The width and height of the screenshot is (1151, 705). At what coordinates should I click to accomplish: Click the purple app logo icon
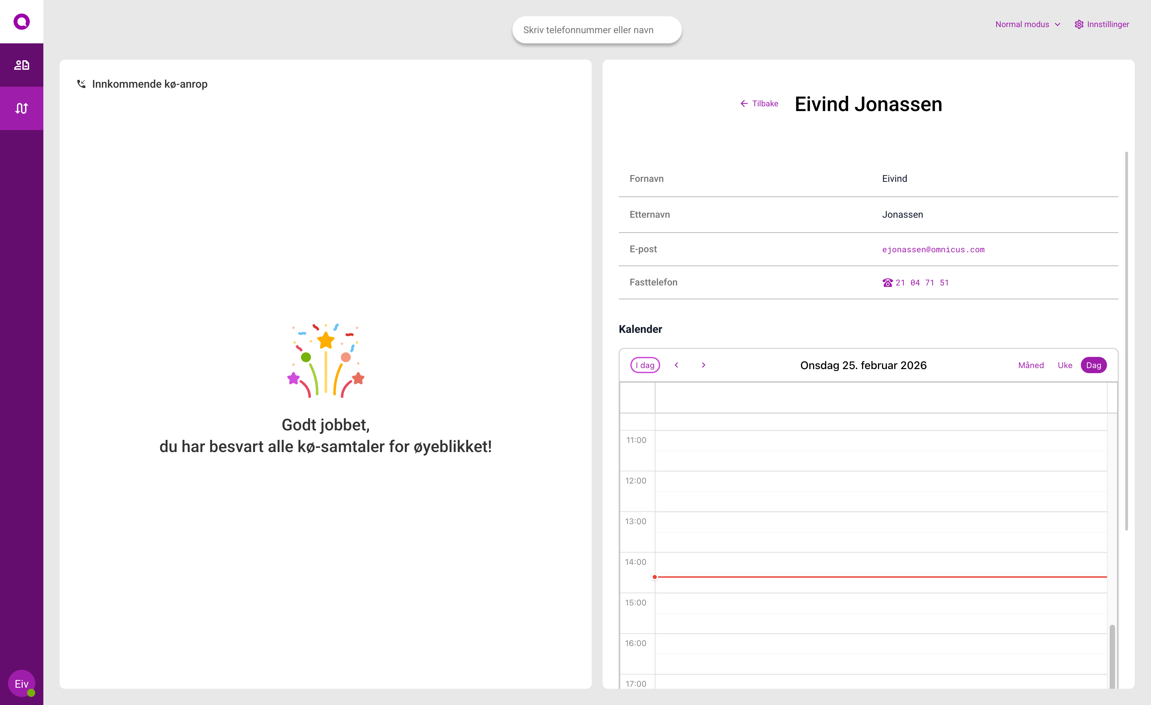(21, 21)
